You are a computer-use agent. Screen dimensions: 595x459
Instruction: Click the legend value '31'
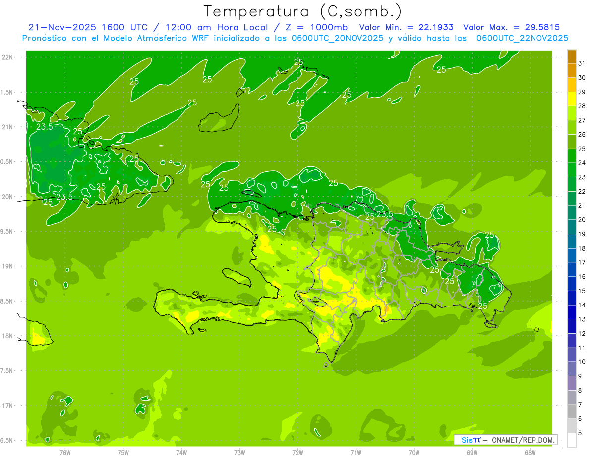click(582, 63)
